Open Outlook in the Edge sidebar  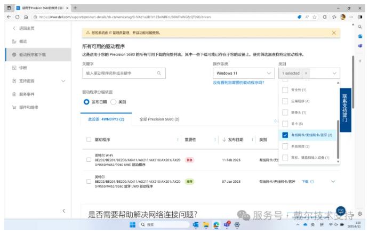tap(360, 36)
